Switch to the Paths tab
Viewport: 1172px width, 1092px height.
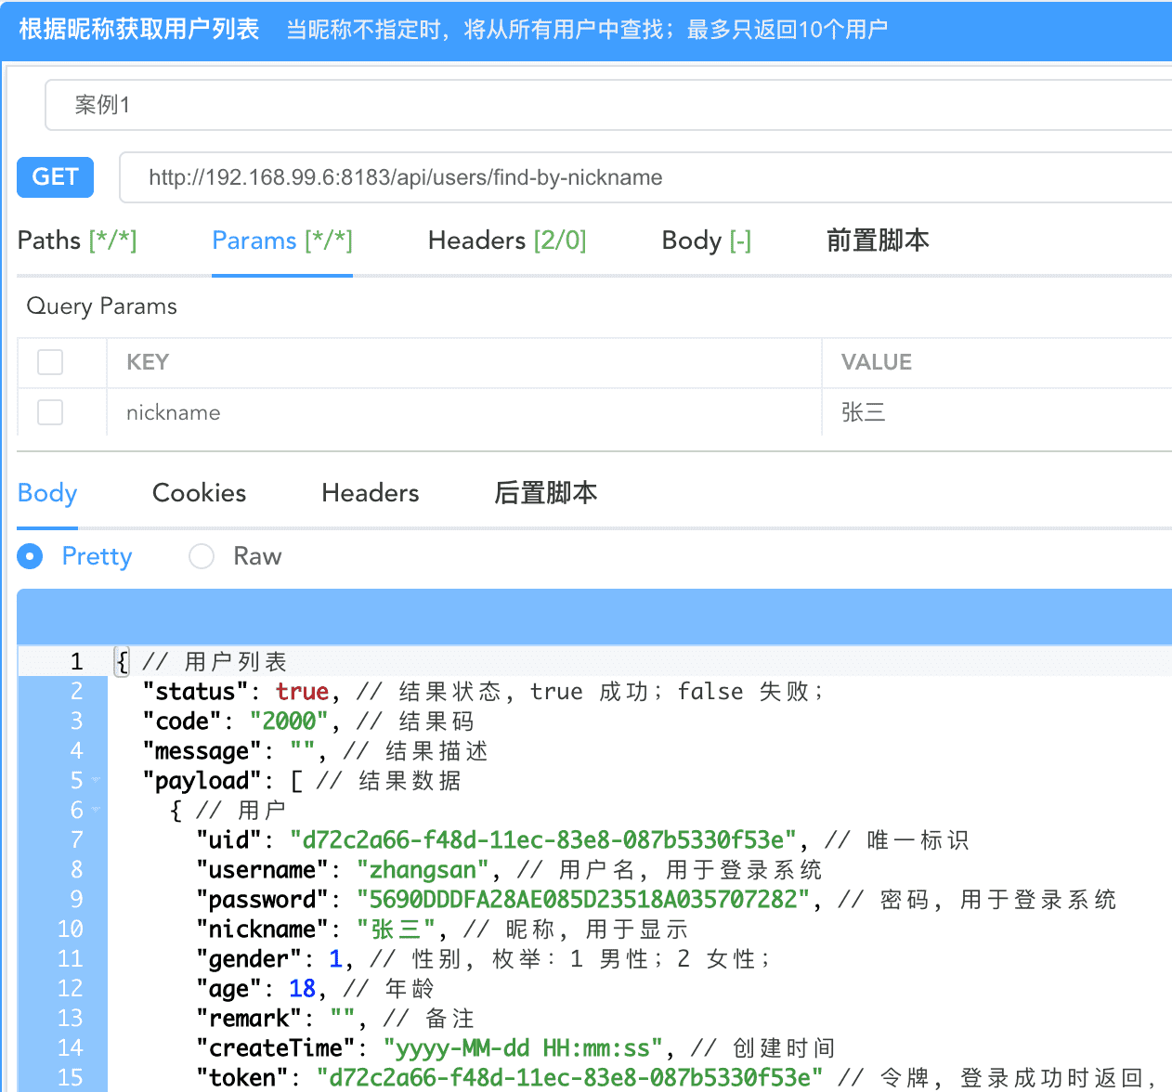77,240
